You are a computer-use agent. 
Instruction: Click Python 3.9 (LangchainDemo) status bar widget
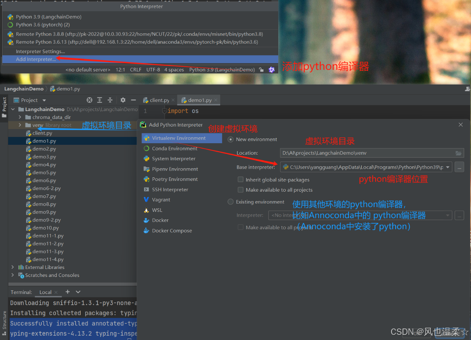tap(222, 69)
